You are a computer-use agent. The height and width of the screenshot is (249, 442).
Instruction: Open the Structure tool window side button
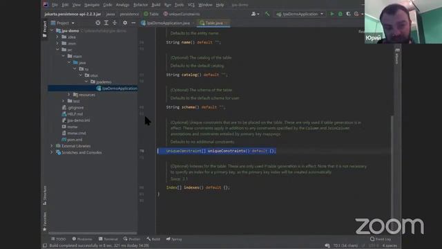click(x=44, y=195)
